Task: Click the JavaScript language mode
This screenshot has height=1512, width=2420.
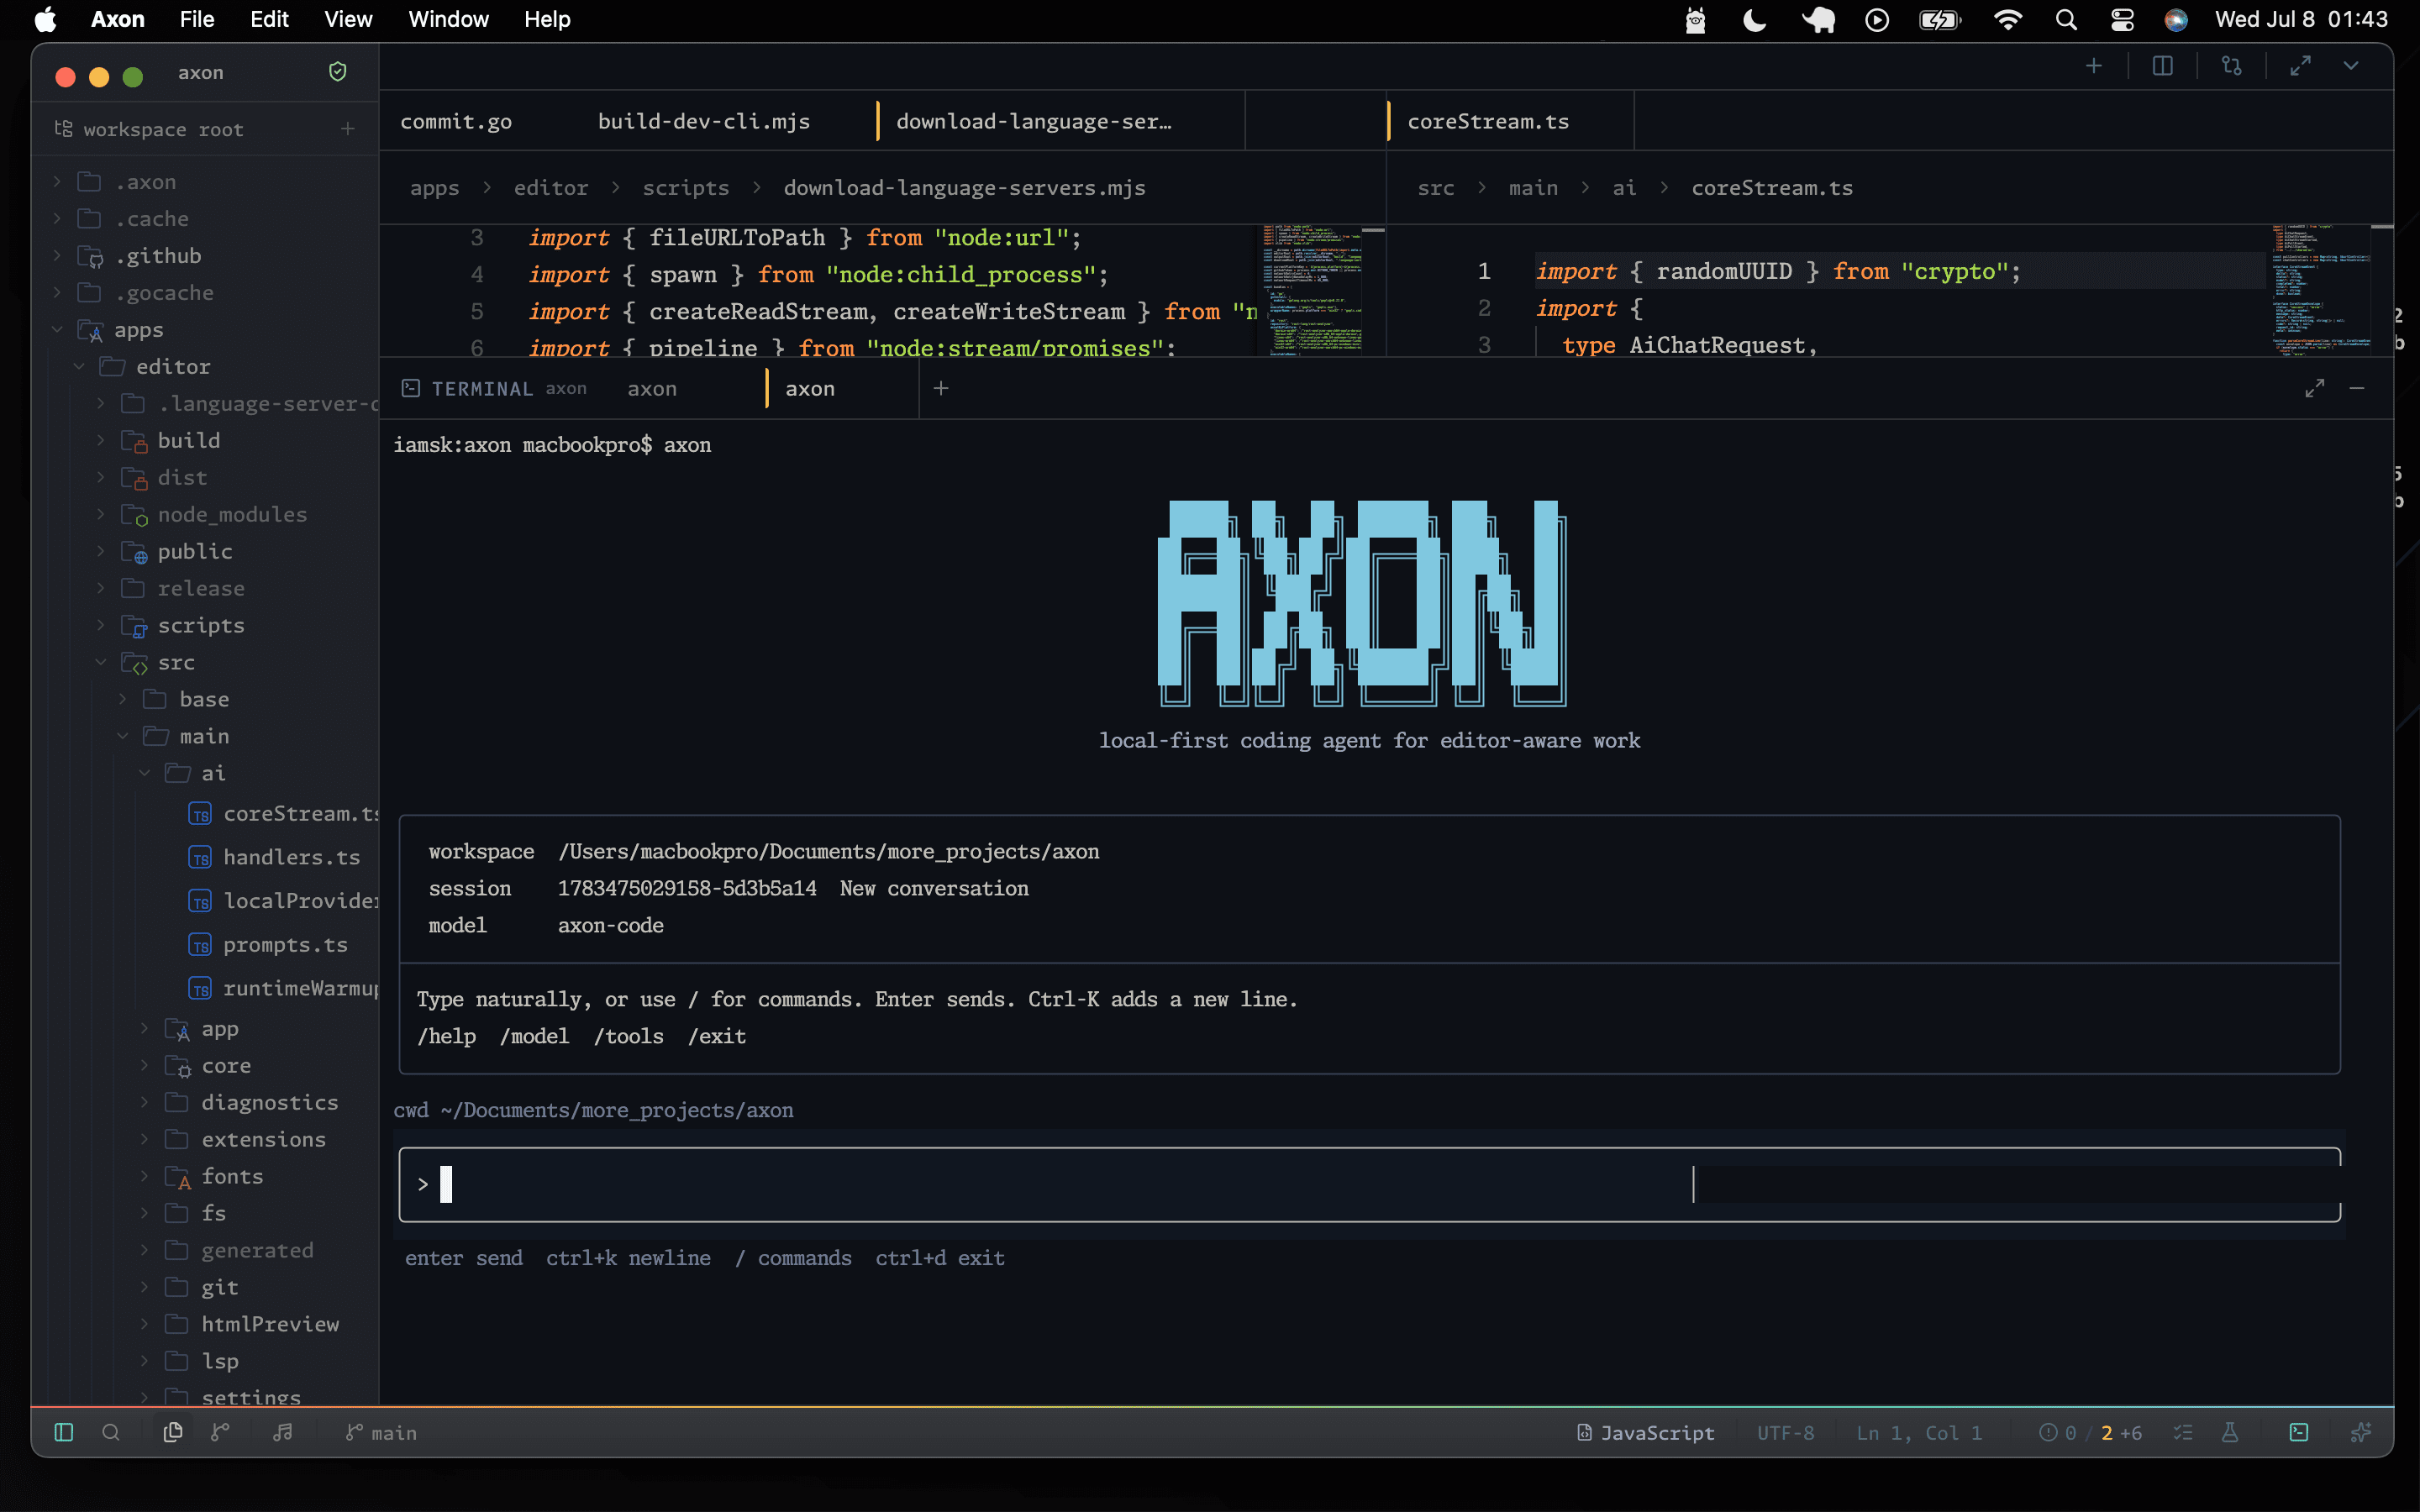Action: click(1645, 1433)
